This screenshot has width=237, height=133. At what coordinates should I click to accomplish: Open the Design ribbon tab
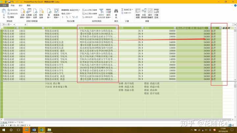click(x=20, y=6)
